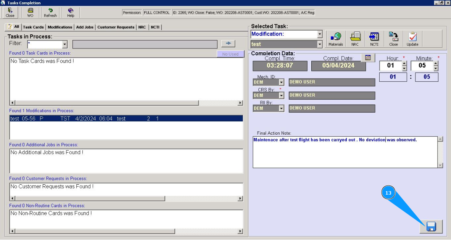Click the Refresh toolbar icon
Image resolution: width=451 pixels, height=240 pixels.
[50, 12]
